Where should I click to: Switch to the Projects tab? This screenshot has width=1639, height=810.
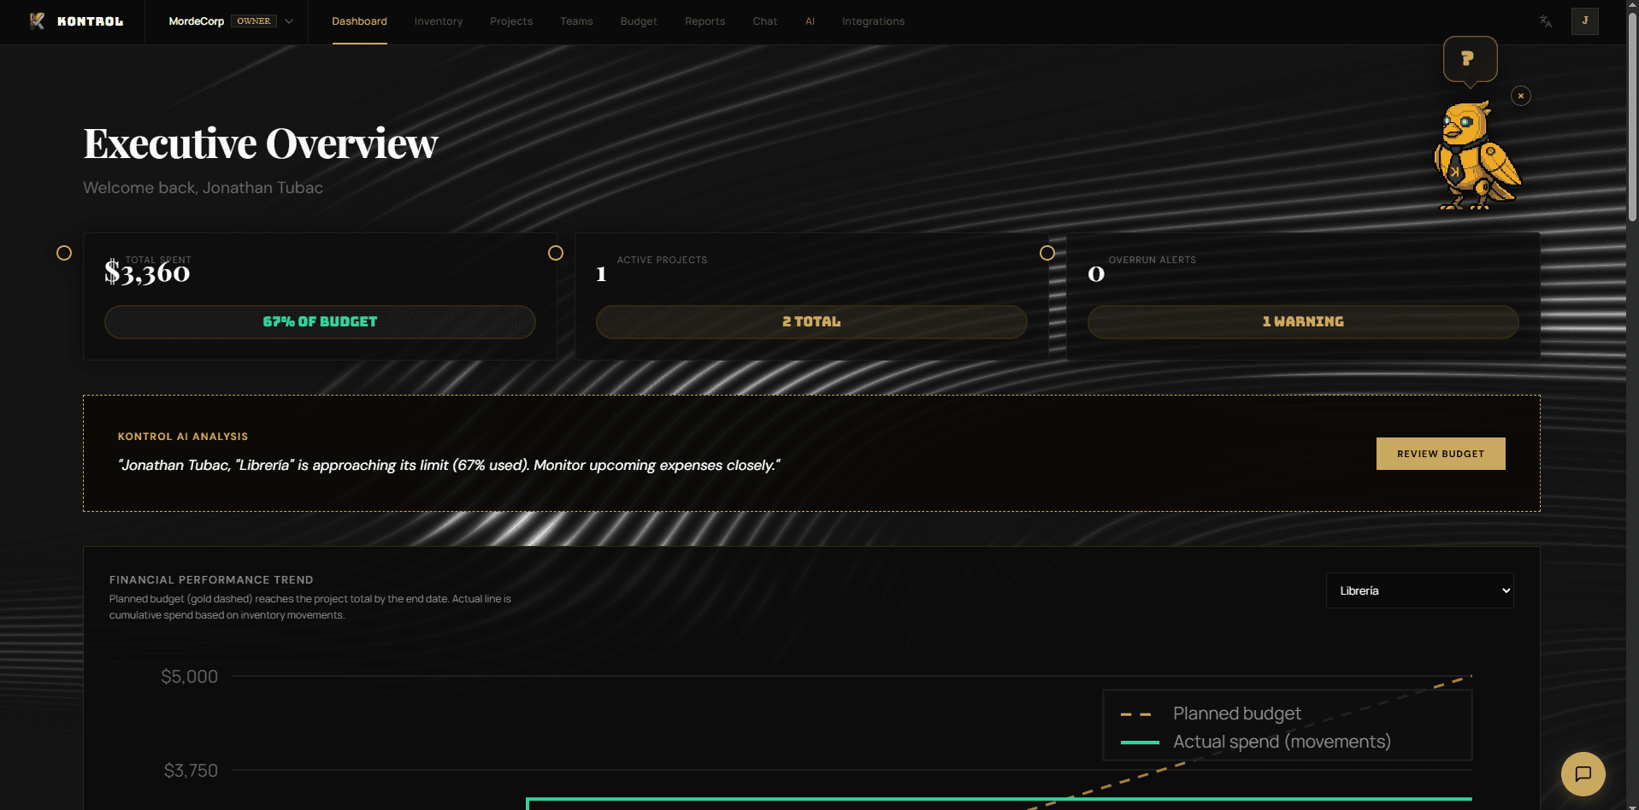511,21
